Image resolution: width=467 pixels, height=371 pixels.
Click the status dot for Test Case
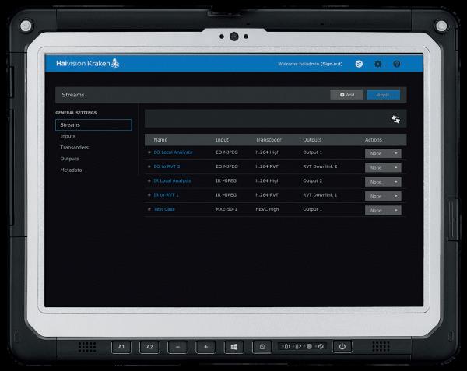tap(149, 209)
